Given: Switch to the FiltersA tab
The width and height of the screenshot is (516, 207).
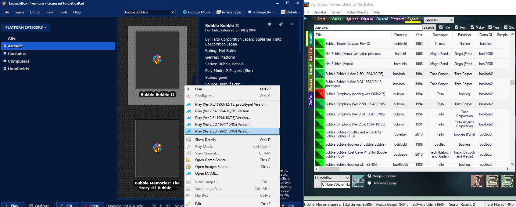Looking at the screenshot, I should pos(367,19).
